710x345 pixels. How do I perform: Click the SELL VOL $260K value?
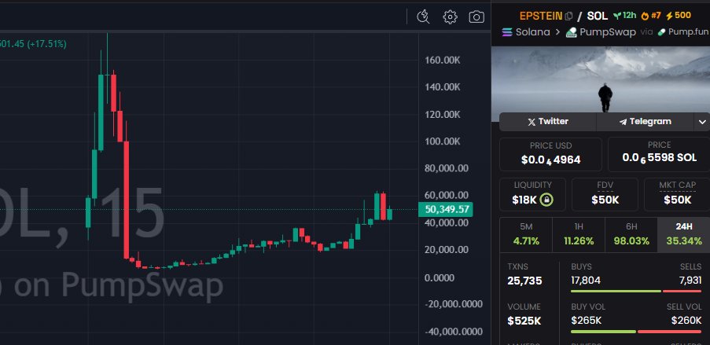tap(686, 321)
